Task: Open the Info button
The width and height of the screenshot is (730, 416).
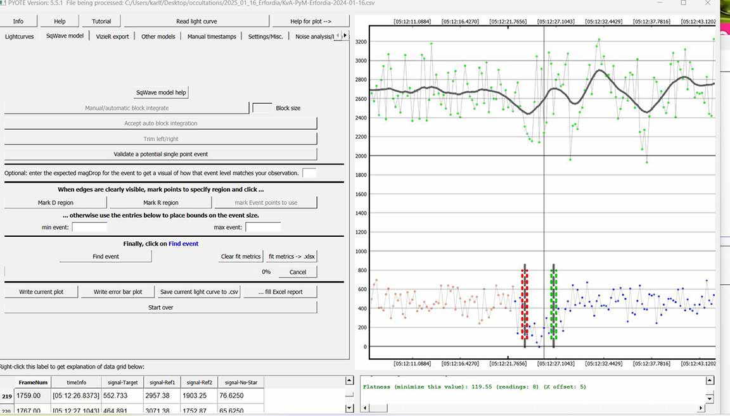Action: click(18, 22)
